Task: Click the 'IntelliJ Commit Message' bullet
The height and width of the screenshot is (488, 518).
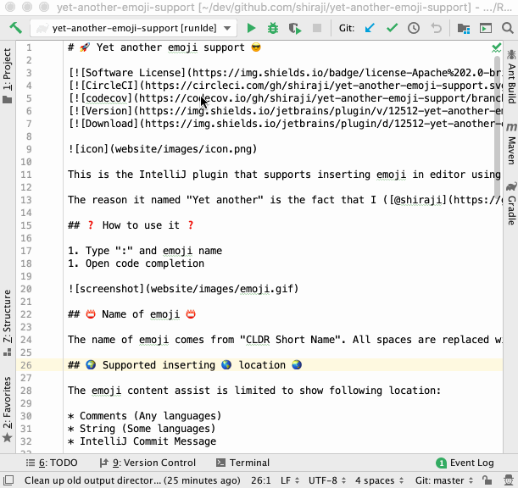Action: 142,441
